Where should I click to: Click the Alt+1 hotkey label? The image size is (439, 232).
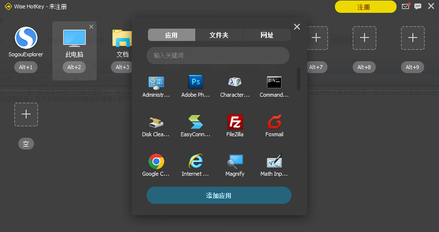(x=26, y=67)
